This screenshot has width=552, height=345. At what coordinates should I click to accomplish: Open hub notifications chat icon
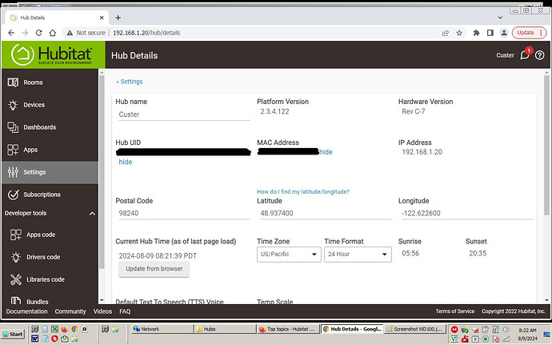pos(525,55)
